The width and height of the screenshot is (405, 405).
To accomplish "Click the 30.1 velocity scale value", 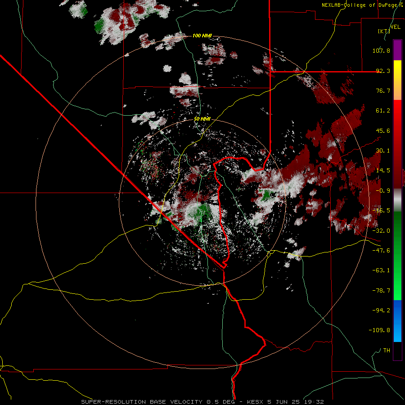I will click(x=383, y=151).
